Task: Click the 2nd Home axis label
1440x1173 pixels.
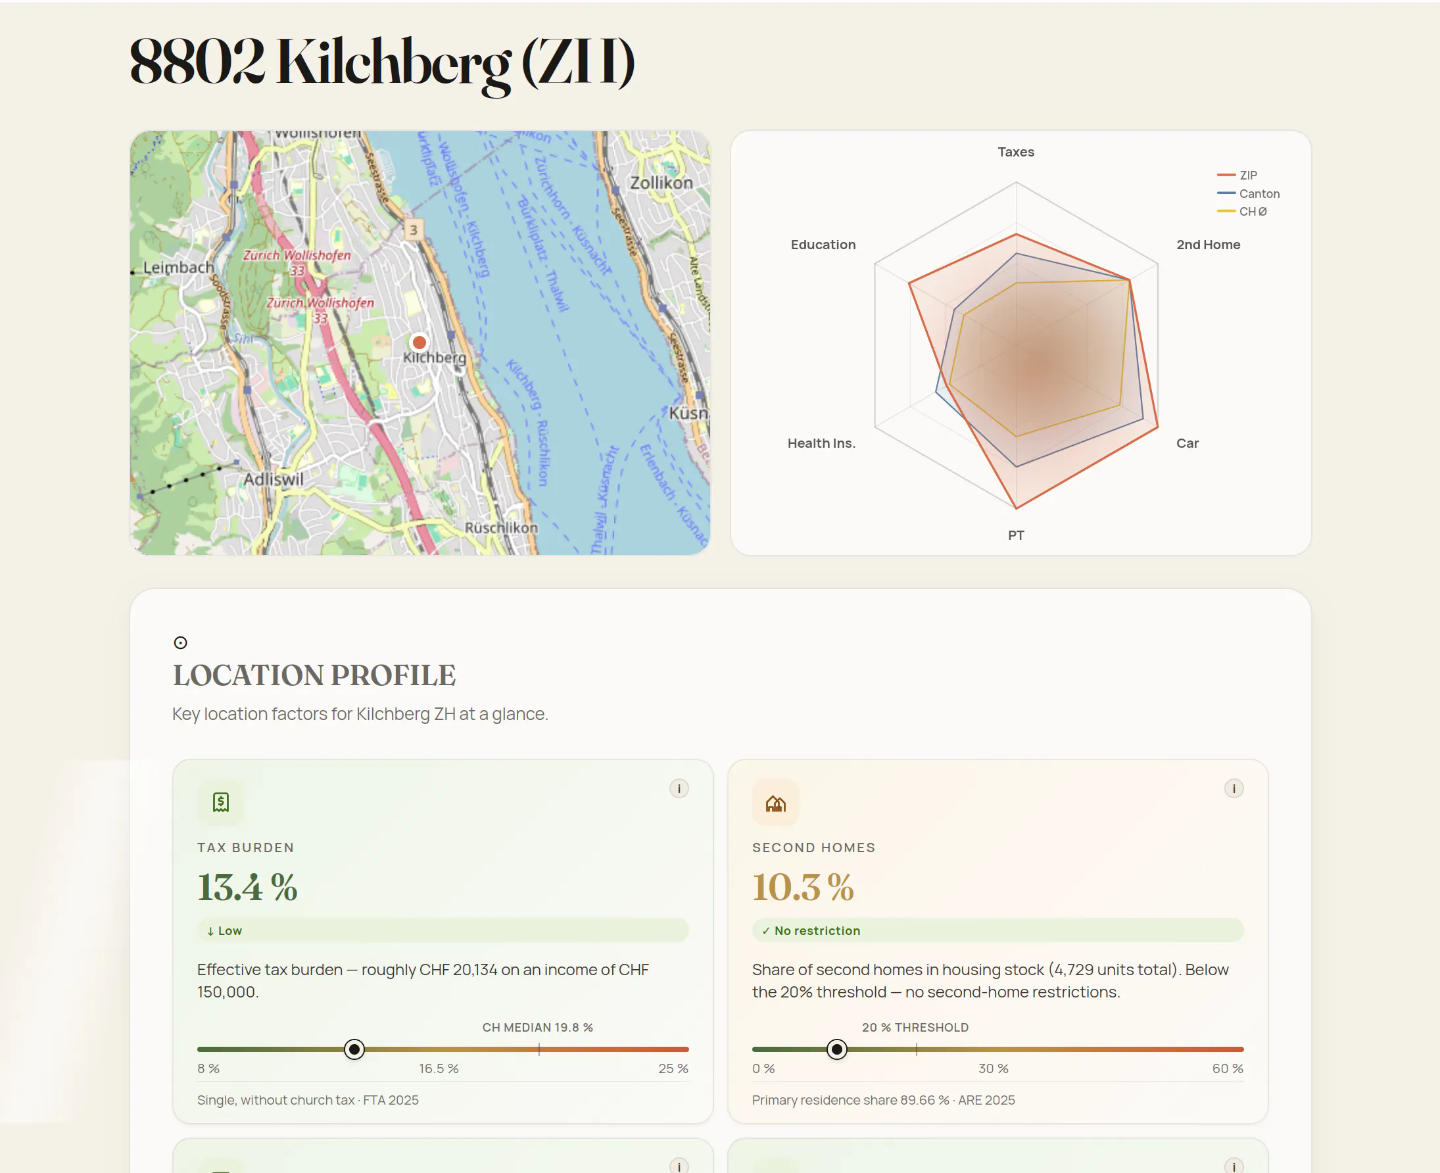Action: point(1207,245)
